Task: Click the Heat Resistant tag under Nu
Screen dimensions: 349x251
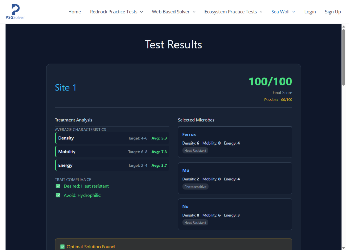Action: (195, 223)
